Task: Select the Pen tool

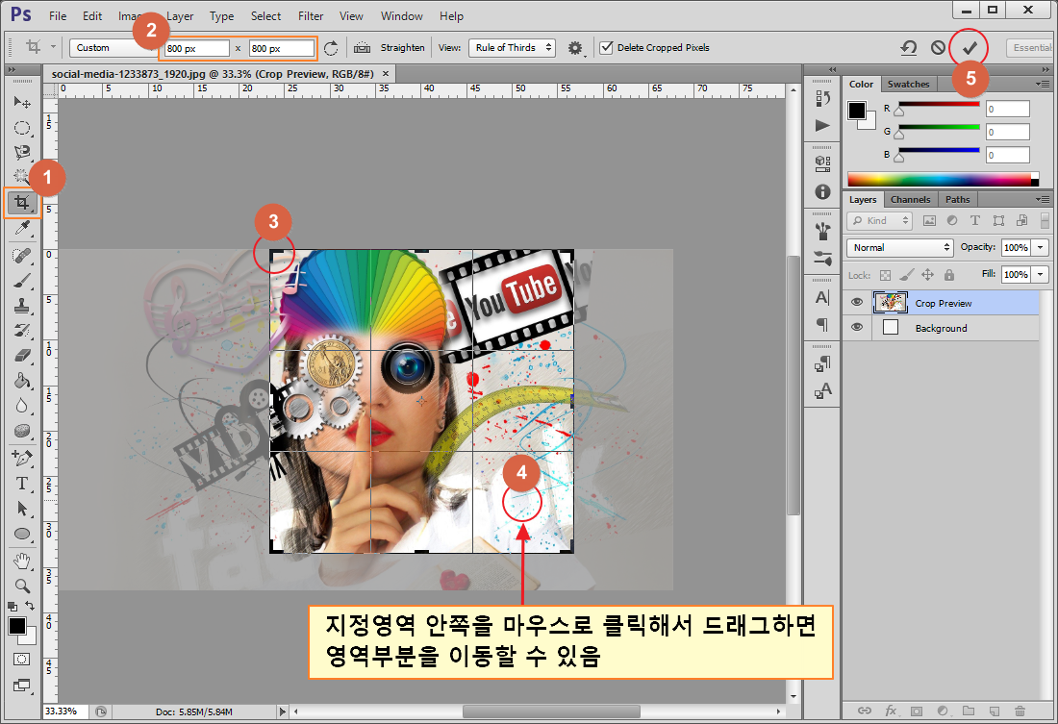Action: [x=22, y=459]
